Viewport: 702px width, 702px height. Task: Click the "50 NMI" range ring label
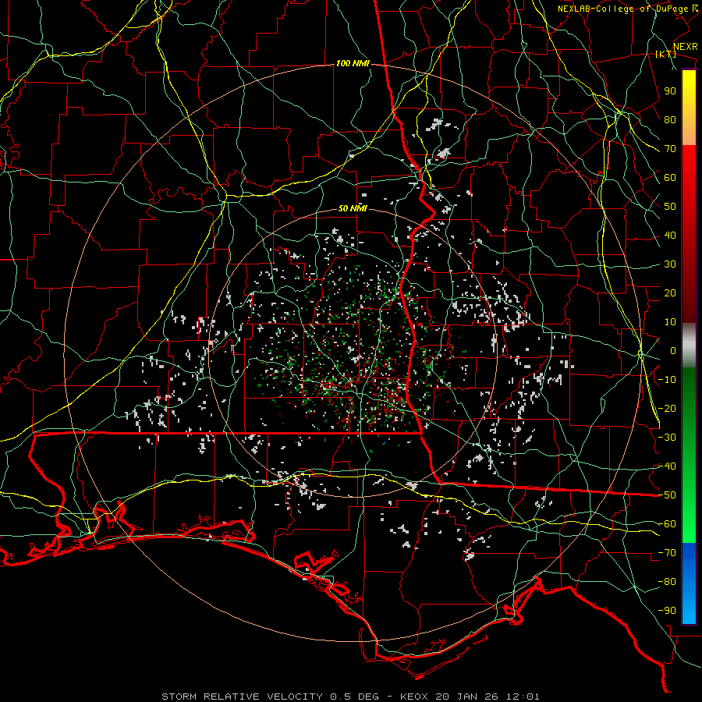point(353,208)
